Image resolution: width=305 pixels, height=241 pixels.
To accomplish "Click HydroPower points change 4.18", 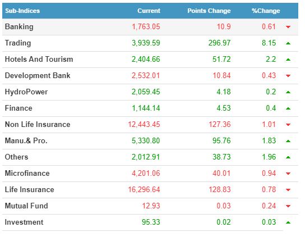I will coord(224,92).
